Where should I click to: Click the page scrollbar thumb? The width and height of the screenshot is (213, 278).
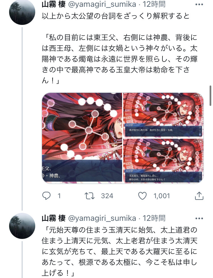(210, 96)
